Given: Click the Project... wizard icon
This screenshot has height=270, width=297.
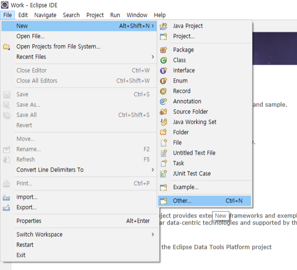Looking at the screenshot, I should pyautogui.click(x=163, y=36).
